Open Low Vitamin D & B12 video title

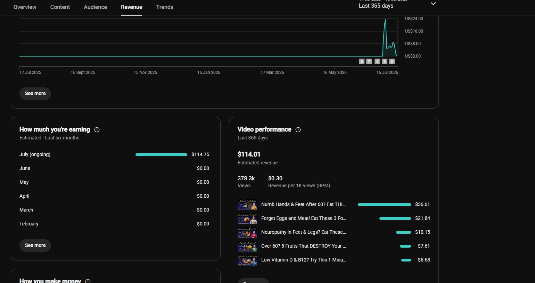304,260
